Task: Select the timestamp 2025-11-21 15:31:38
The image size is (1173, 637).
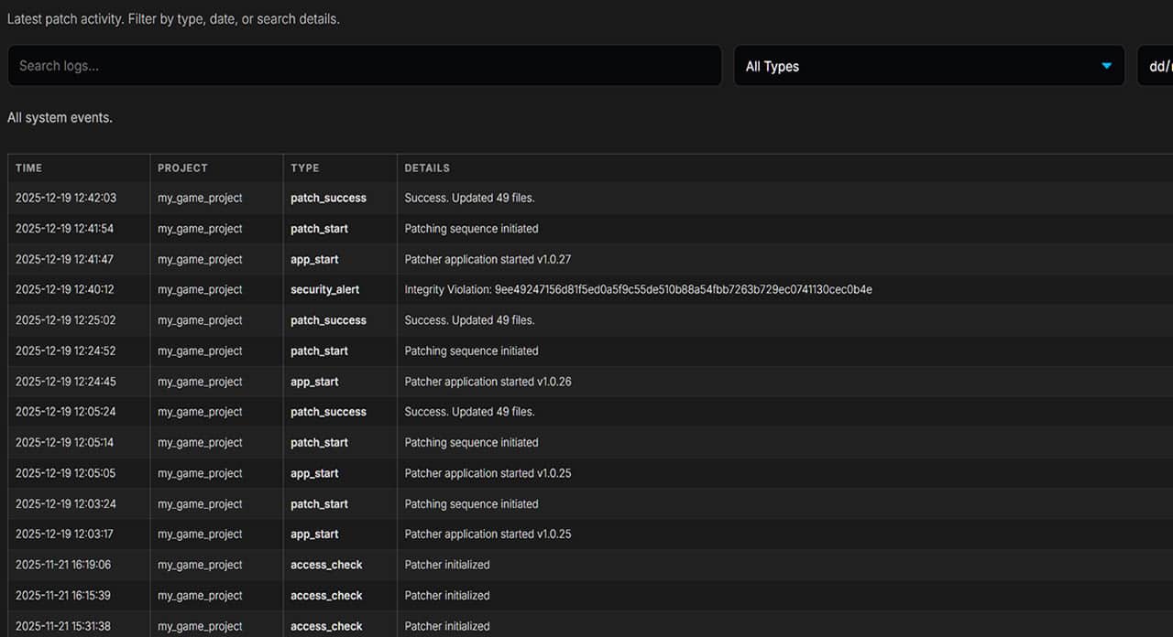Action: tap(63, 626)
